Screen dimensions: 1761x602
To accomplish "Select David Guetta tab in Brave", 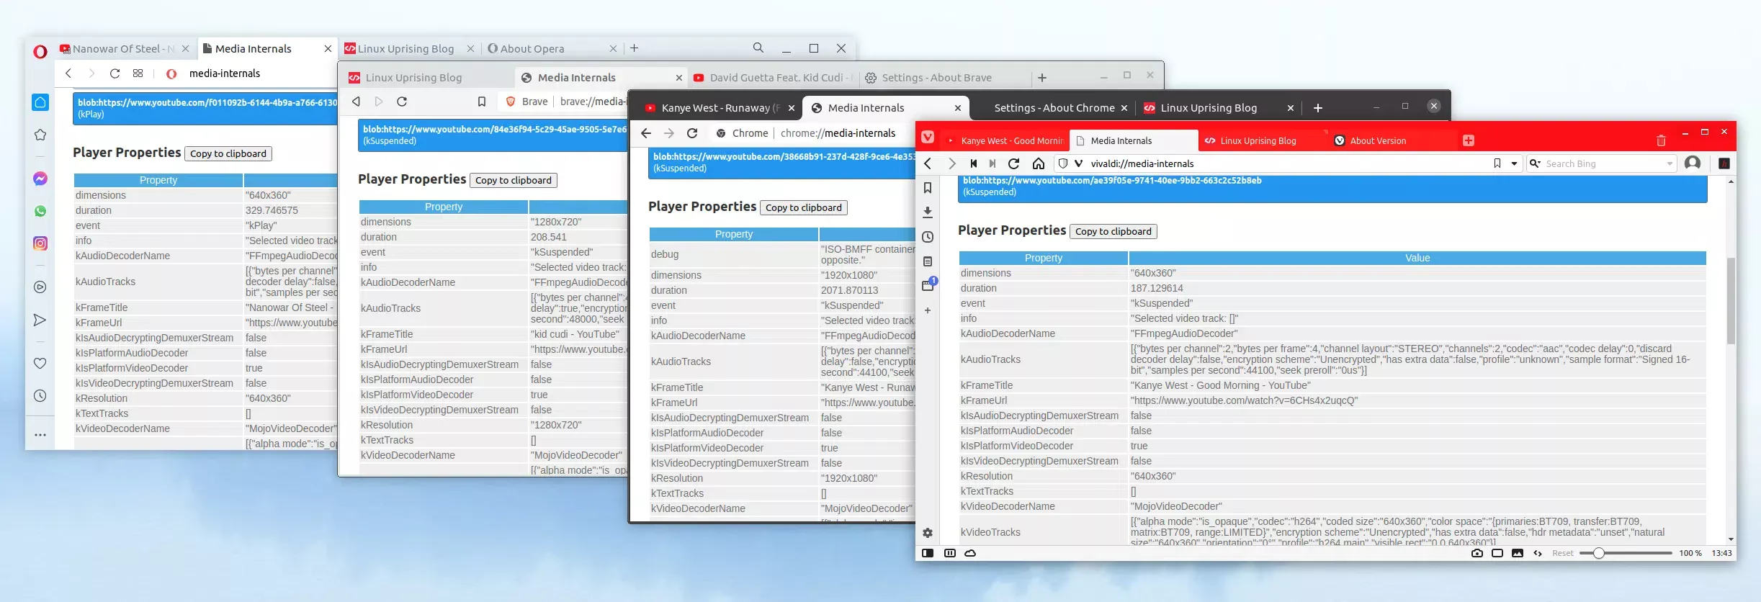I will 774,78.
